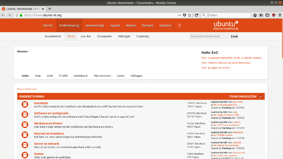Open 'Toon je eigen berichten' link

216,67
